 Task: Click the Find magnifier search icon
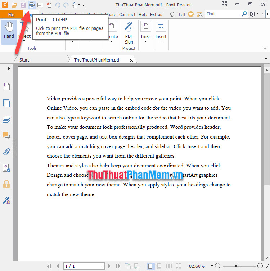coord(244,14)
